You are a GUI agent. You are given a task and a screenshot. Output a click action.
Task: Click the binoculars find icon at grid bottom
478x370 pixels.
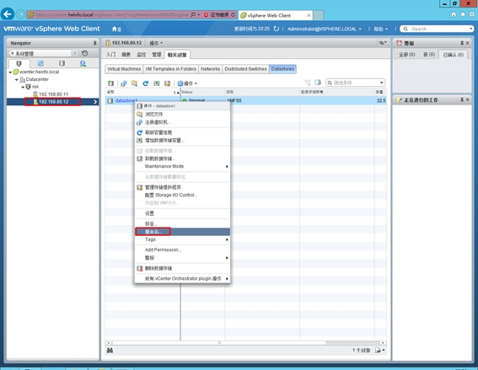point(110,351)
